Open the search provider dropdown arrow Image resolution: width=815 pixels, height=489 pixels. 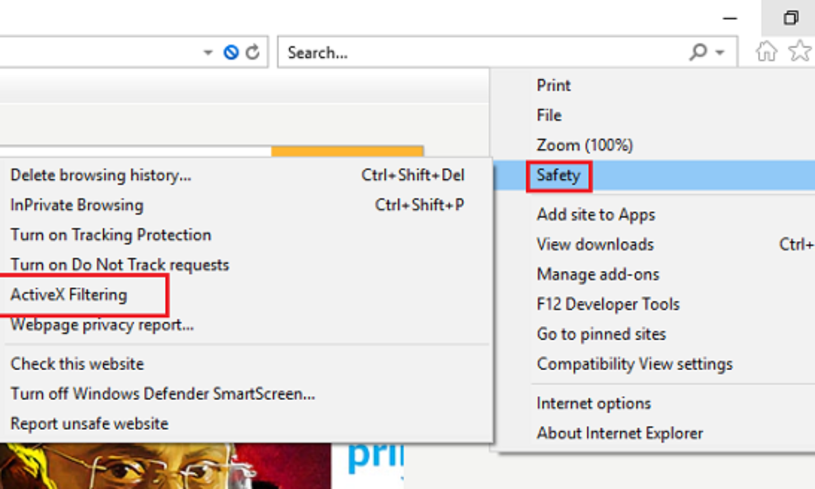(x=720, y=52)
